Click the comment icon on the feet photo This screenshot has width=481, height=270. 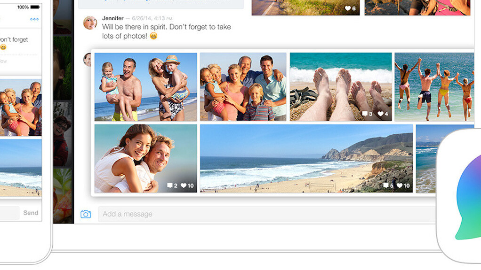pyautogui.click(x=364, y=114)
